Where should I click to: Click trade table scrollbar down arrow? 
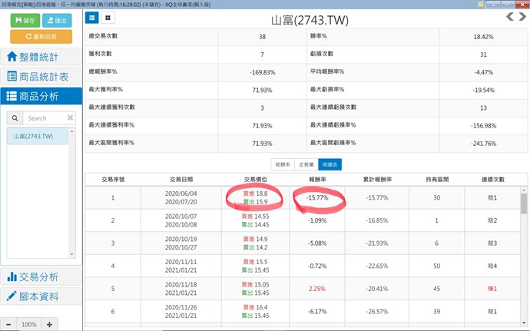[x=524, y=323]
